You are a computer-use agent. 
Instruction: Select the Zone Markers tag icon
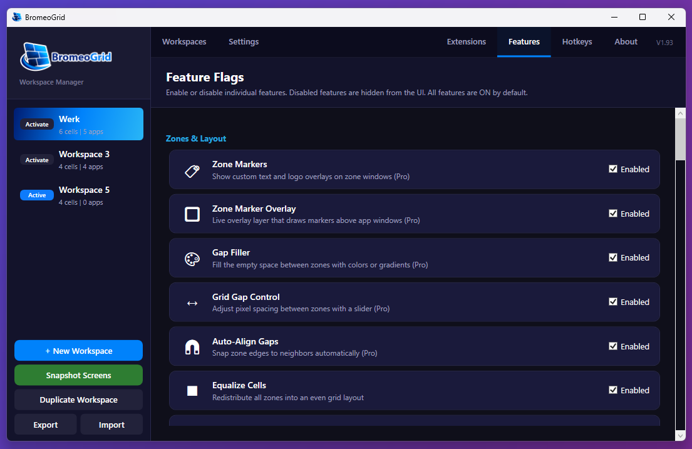tap(192, 169)
